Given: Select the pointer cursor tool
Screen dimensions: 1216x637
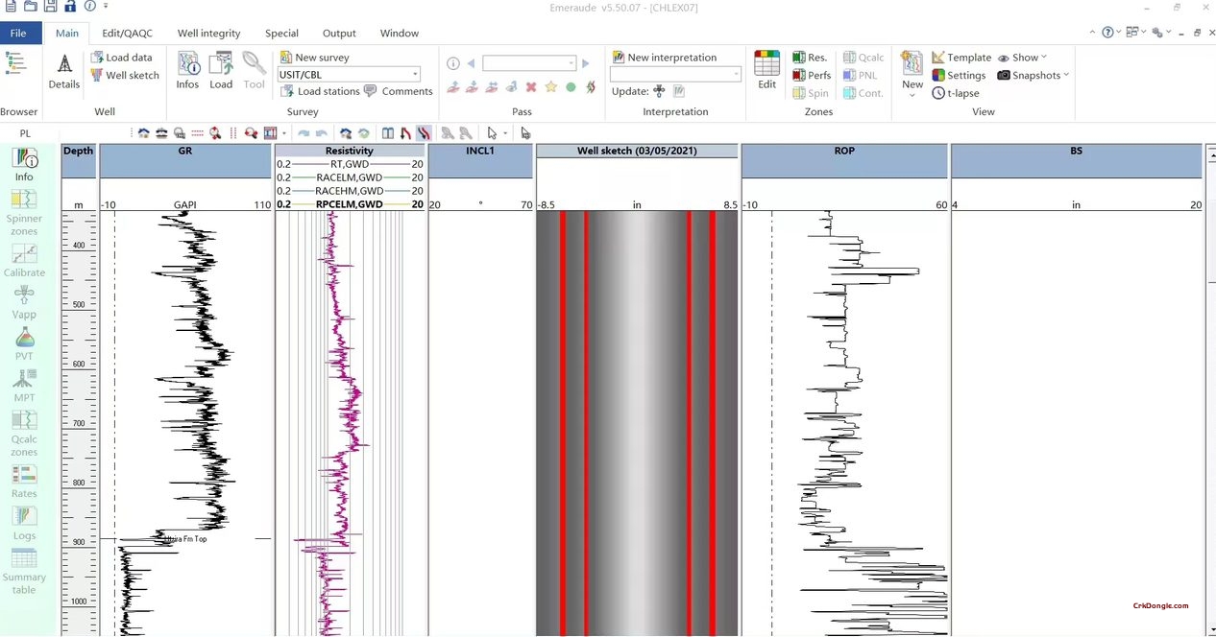Looking at the screenshot, I should [492, 133].
